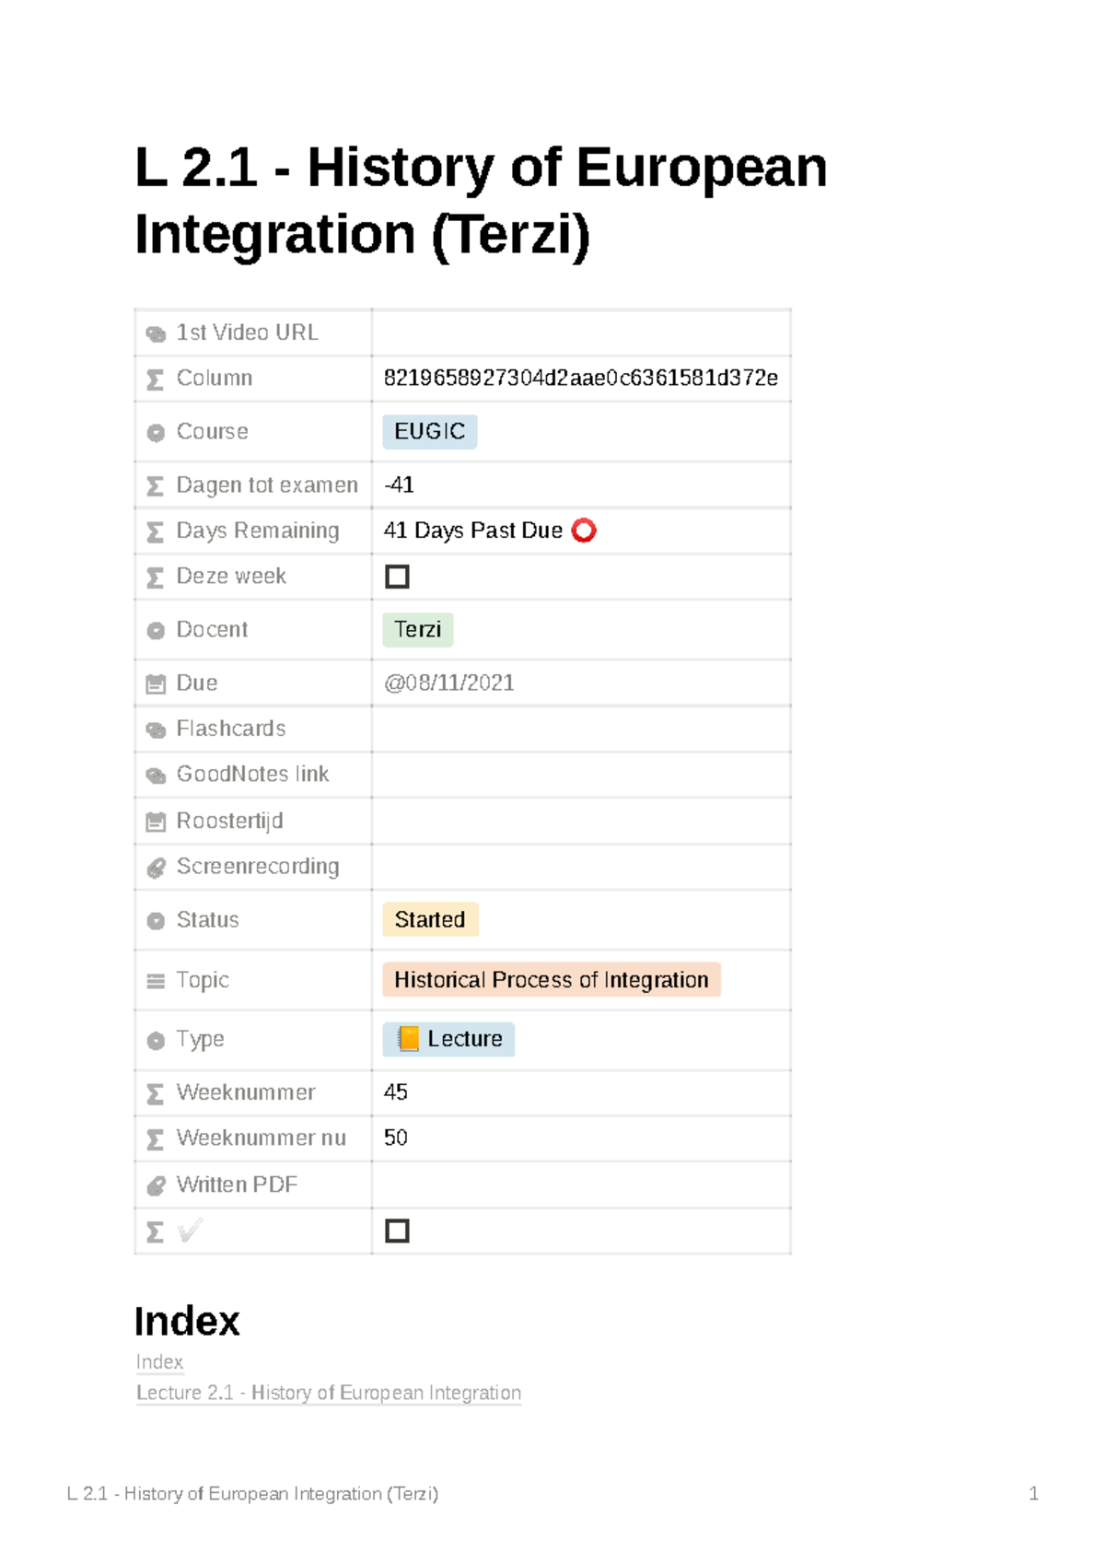Click the Due date value @08/11/2021
Image resolution: width=1105 pixels, height=1564 pixels.
click(x=448, y=683)
